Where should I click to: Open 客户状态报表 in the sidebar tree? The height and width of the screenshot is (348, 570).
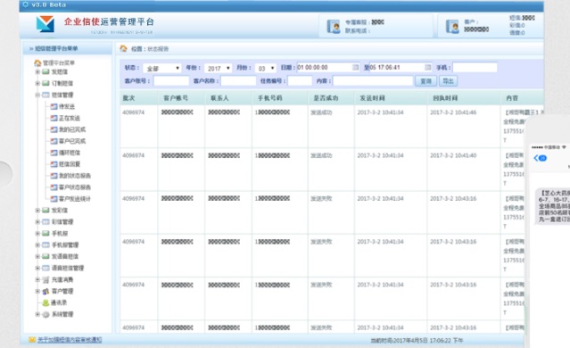[75, 187]
